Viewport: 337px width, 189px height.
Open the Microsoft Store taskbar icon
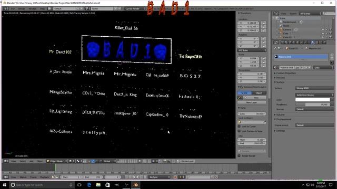coord(107,185)
